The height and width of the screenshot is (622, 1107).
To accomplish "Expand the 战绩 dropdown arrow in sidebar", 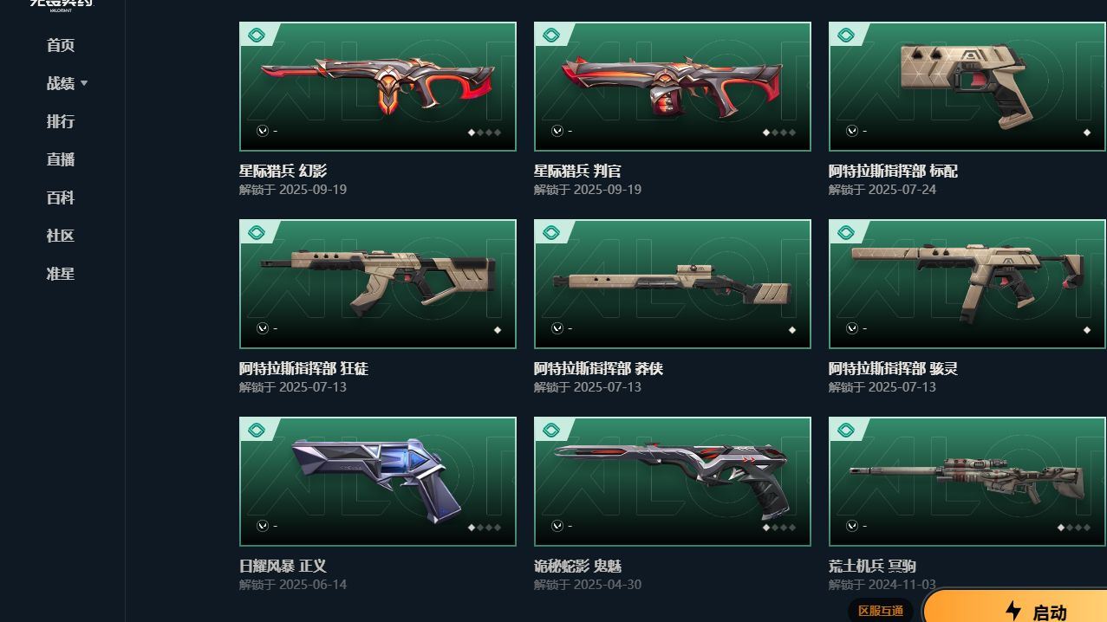I will click(84, 83).
